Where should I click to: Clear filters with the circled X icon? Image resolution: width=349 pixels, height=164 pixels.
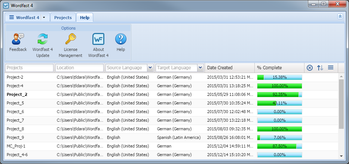[310, 68]
